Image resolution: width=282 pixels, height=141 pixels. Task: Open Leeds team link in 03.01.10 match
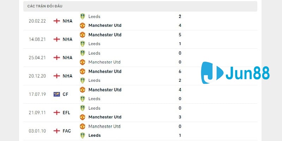94,135
